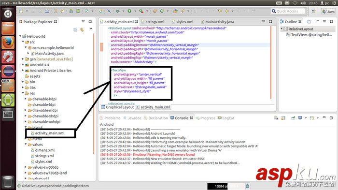
Task: Click the Collapse All icon in Outline
Action: [309, 22]
